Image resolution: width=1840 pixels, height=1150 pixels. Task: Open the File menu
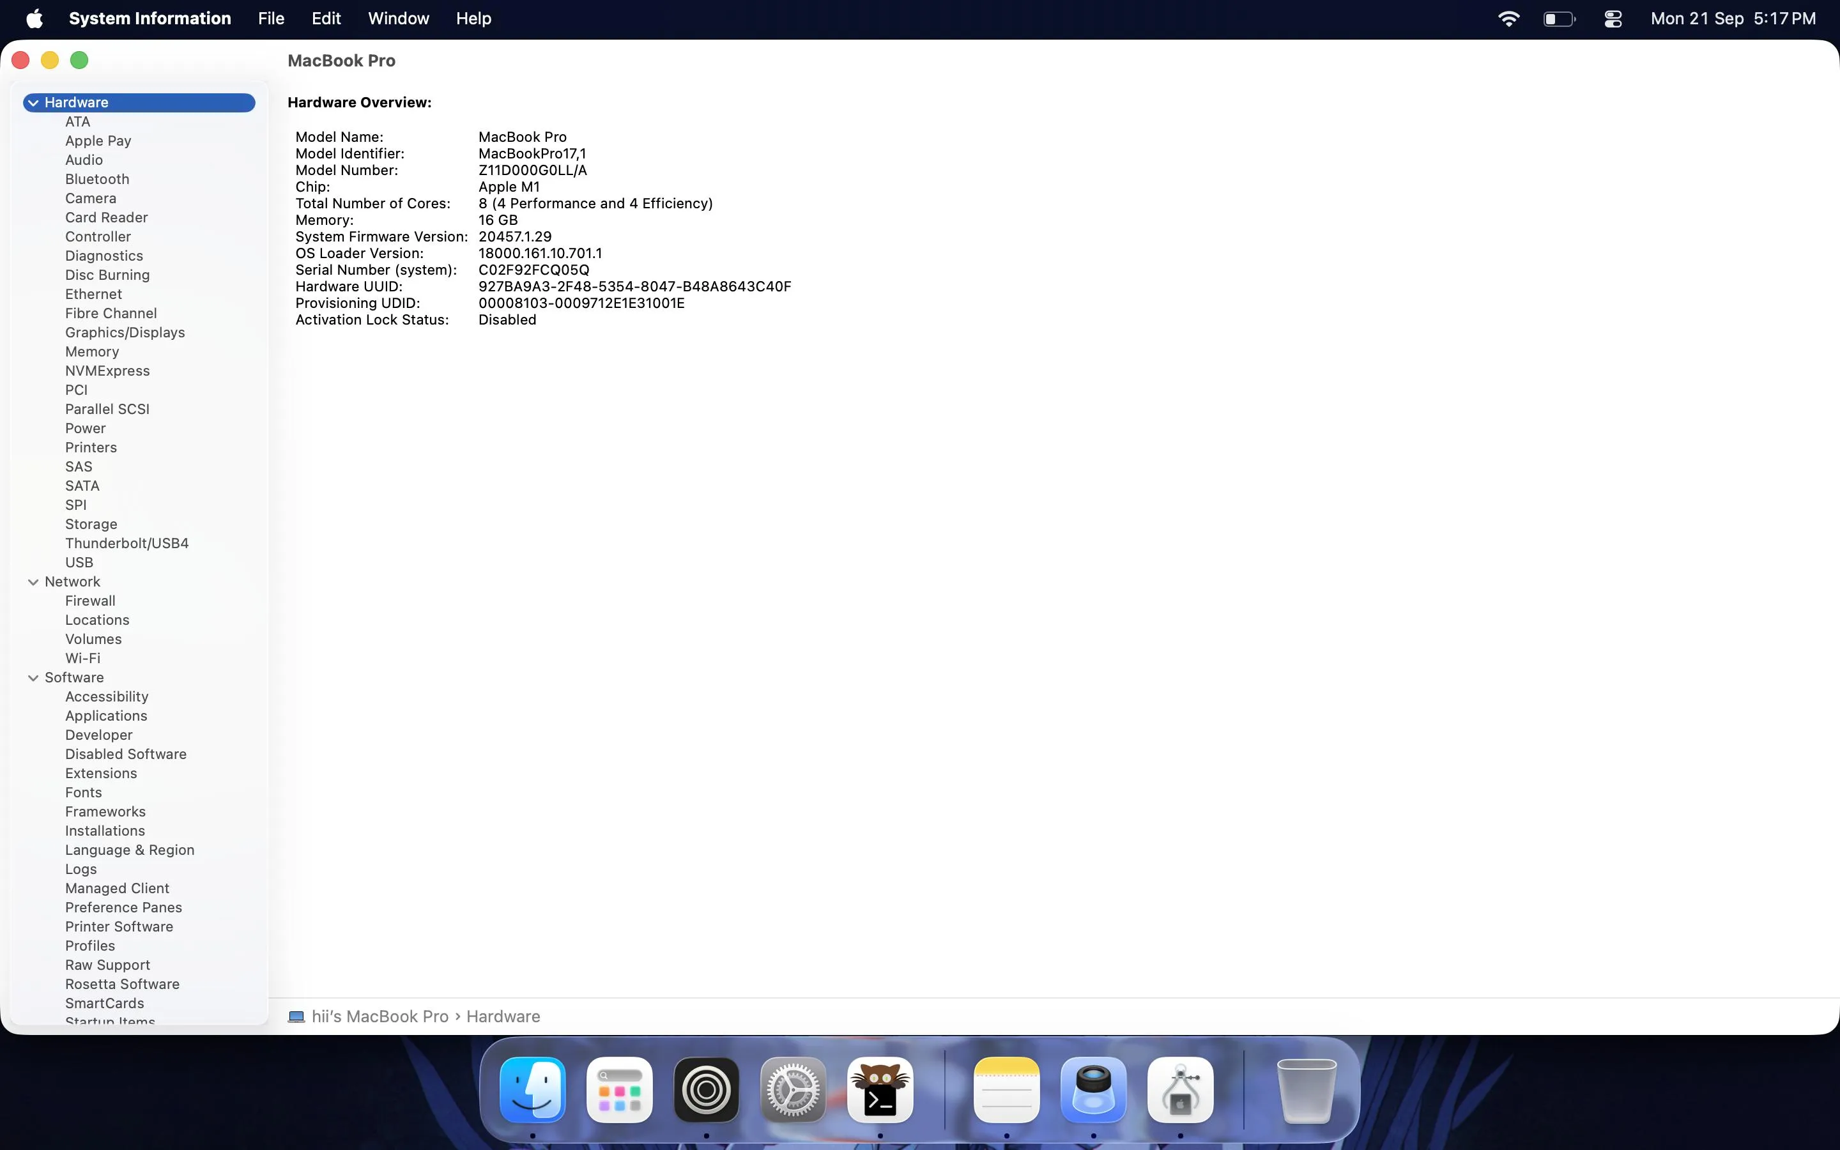point(271,19)
